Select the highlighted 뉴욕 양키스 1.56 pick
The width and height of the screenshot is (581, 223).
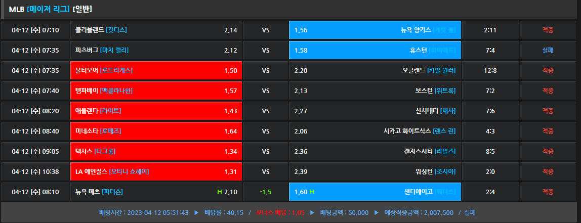click(375, 30)
